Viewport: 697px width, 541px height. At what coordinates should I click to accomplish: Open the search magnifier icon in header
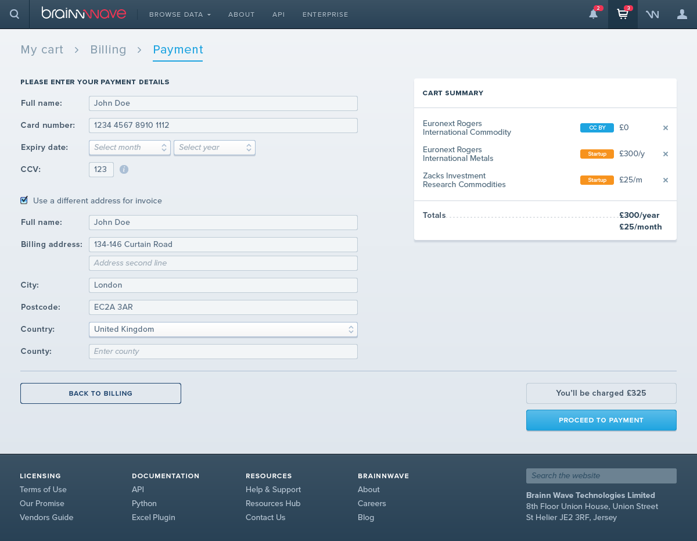point(15,14)
